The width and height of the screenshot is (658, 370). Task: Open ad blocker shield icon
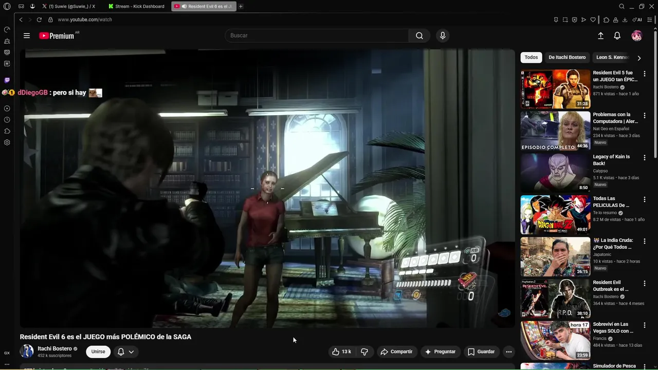(574, 20)
